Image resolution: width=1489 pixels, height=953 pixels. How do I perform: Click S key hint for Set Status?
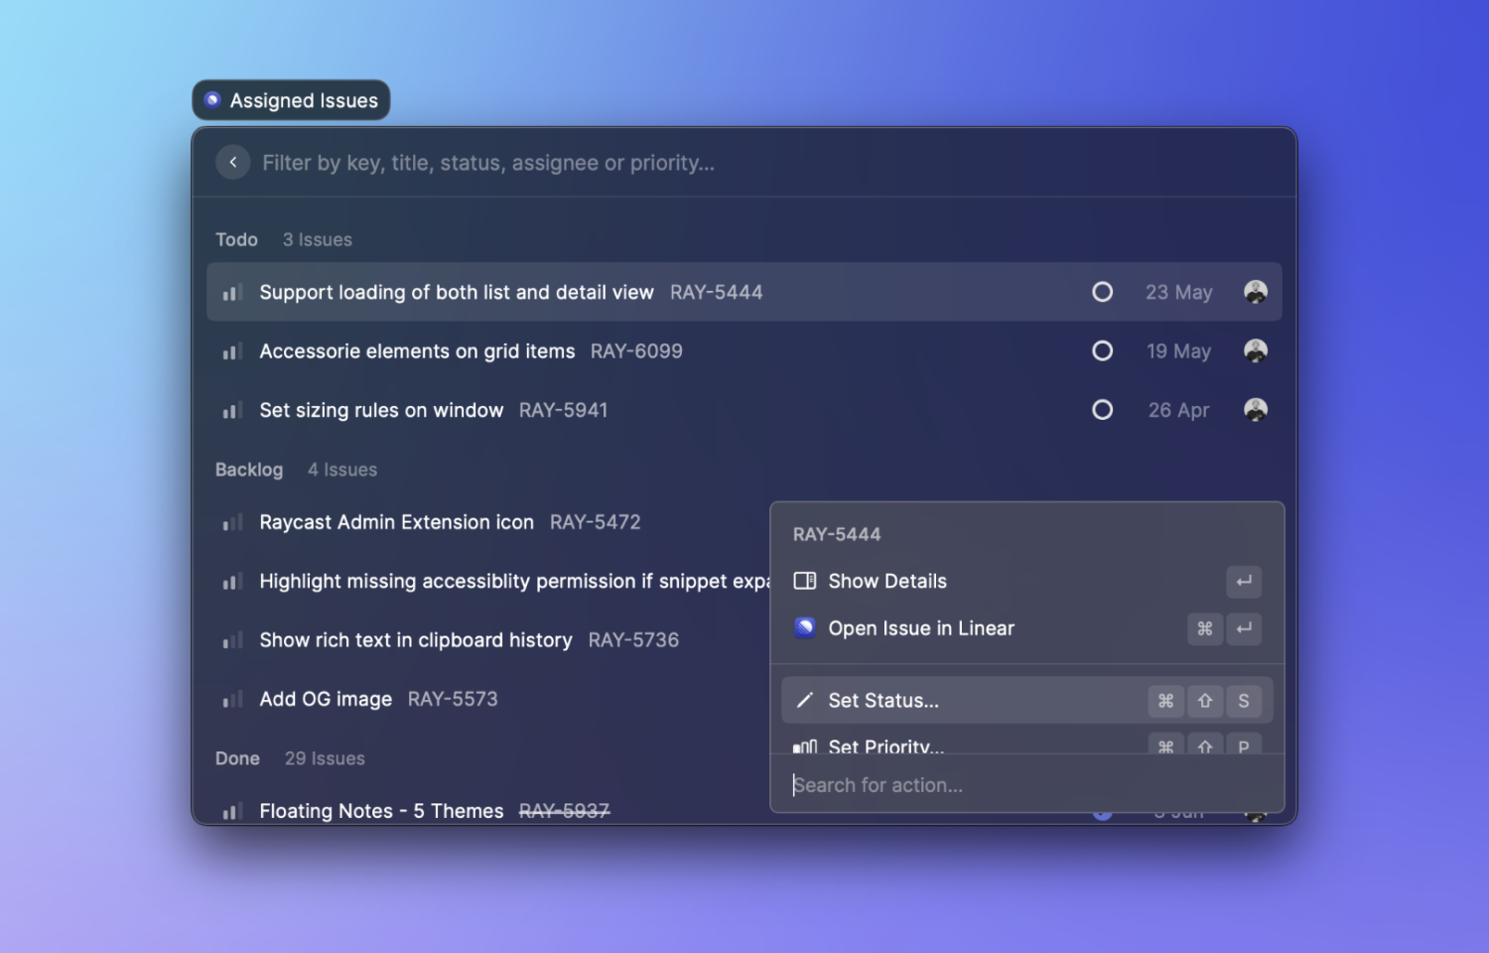click(1244, 700)
